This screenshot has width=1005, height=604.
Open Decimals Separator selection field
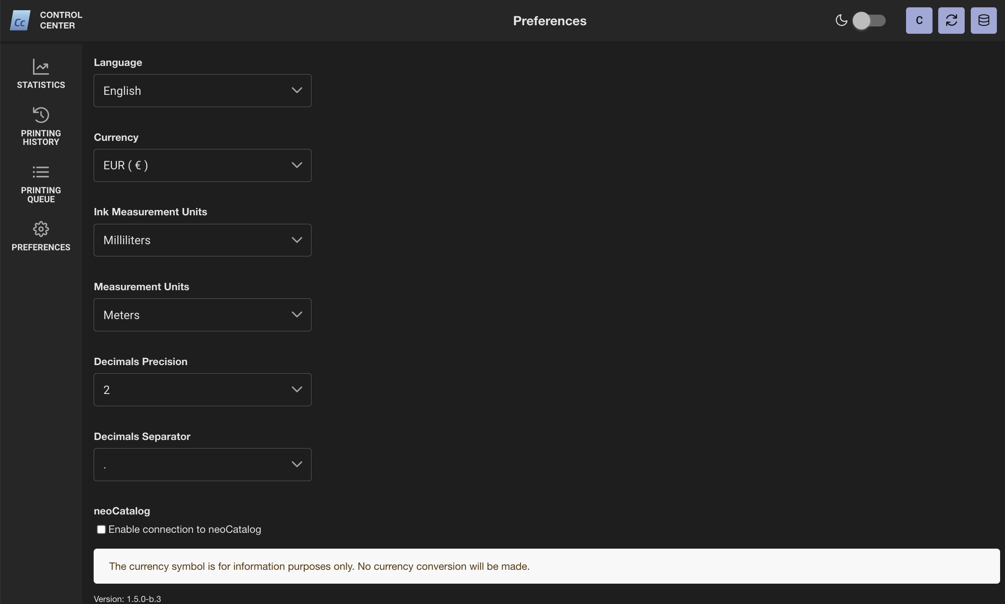[202, 464]
